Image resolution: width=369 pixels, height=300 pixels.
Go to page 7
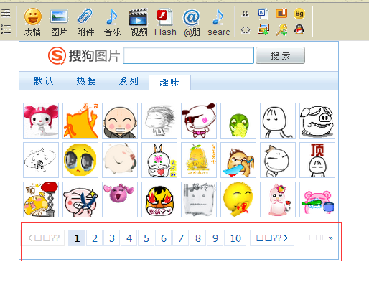(181, 238)
